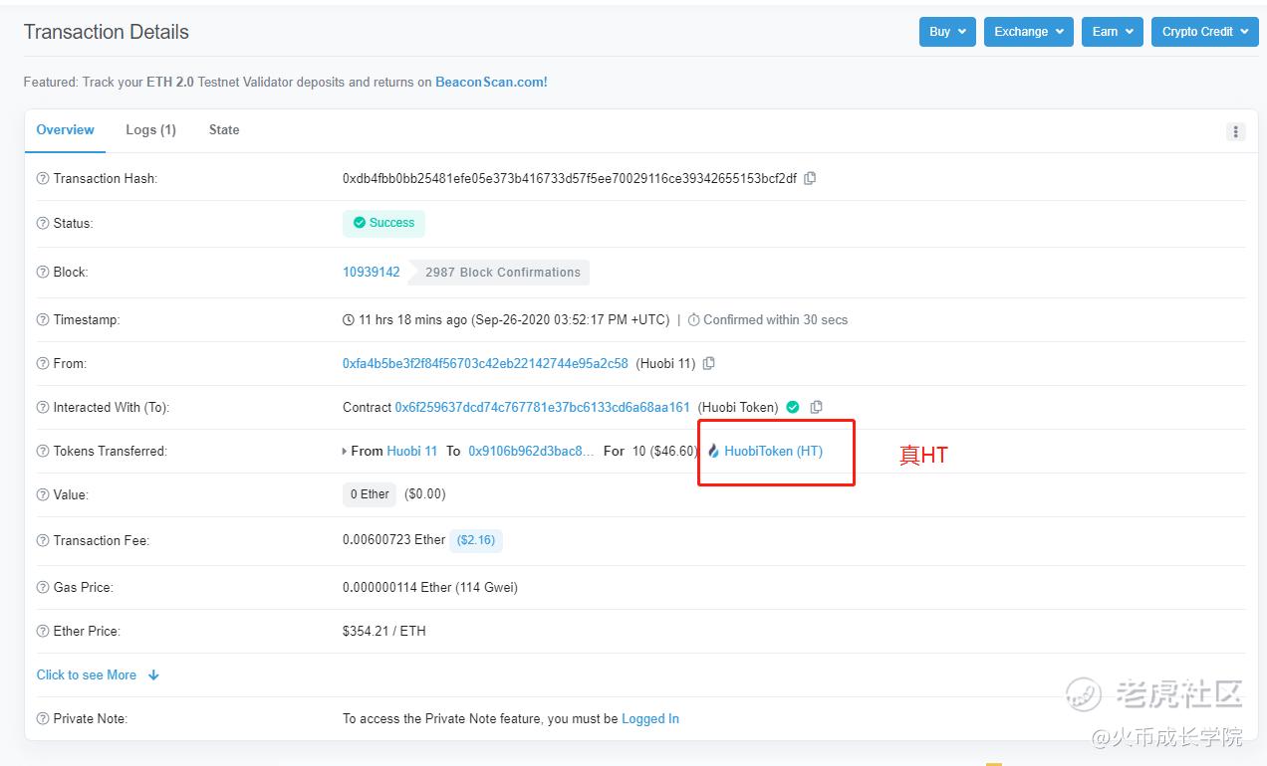Click the 0 Ether value badge
The width and height of the screenshot is (1267, 766).
370,494
